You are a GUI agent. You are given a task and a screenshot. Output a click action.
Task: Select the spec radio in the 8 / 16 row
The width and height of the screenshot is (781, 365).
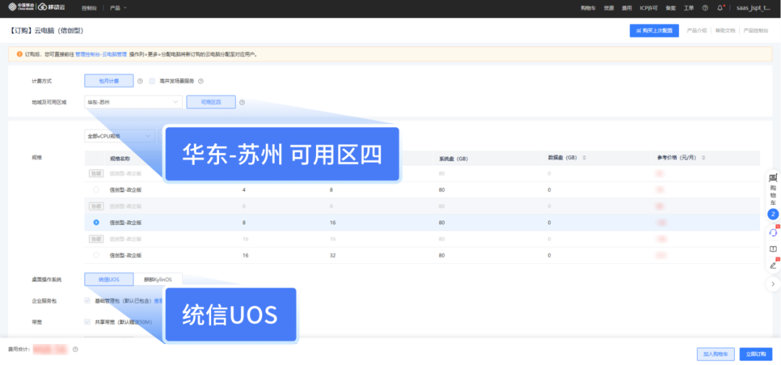(x=96, y=223)
